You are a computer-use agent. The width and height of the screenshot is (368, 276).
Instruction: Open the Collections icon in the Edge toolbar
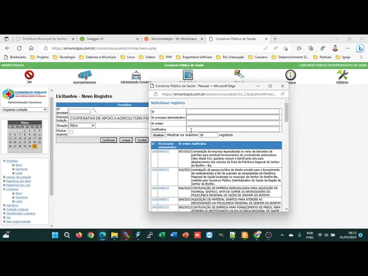click(x=311, y=48)
